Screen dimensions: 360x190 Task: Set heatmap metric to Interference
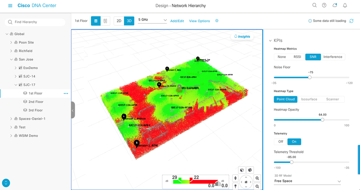tap(333, 57)
